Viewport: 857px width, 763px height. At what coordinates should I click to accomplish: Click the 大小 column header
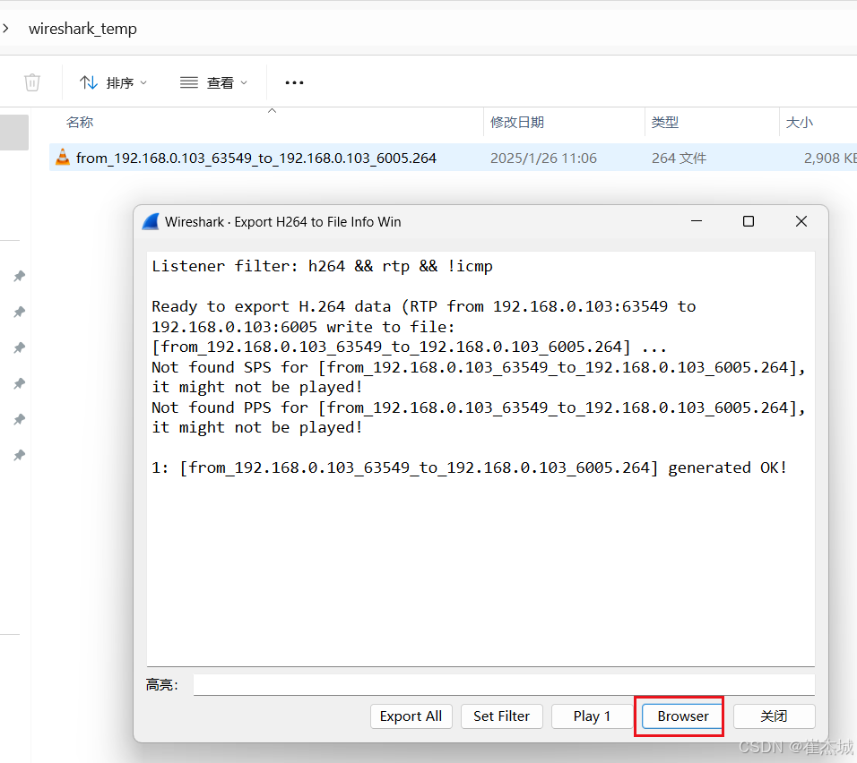tap(799, 123)
